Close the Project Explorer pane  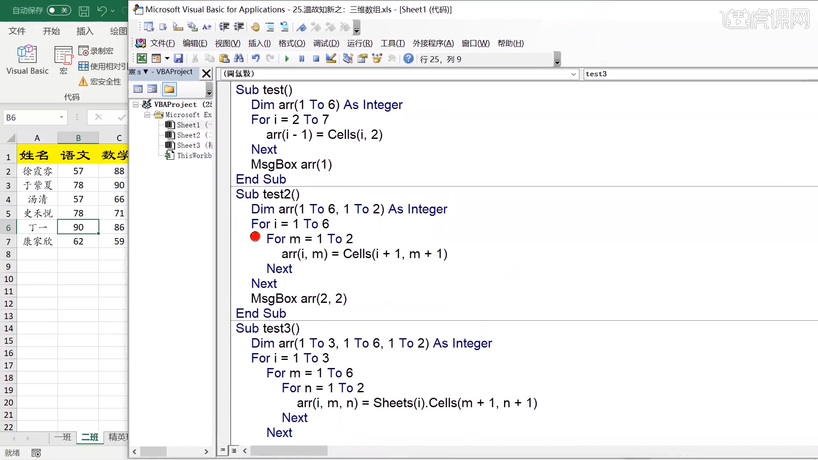[x=206, y=73]
